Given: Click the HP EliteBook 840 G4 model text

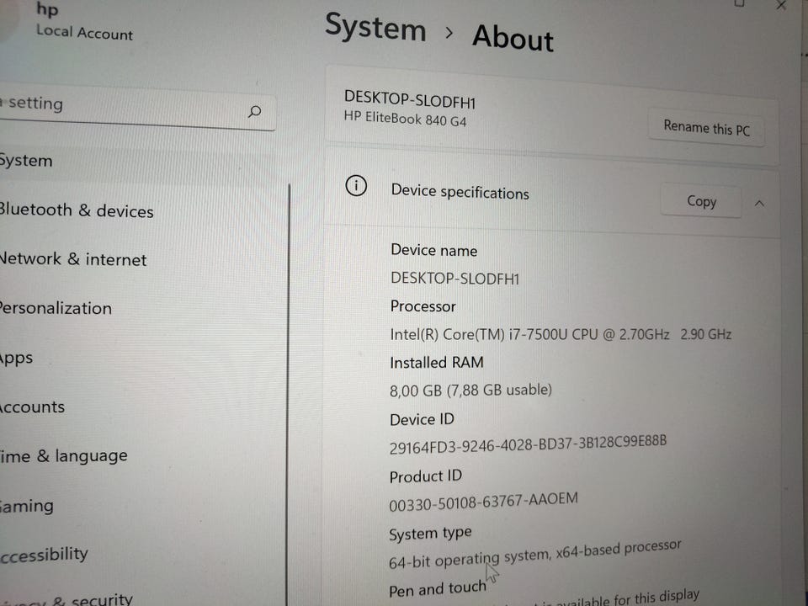Looking at the screenshot, I should [x=405, y=119].
